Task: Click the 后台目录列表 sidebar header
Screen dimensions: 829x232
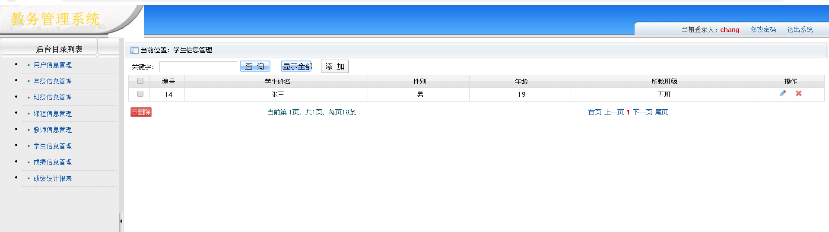Action: pos(59,49)
